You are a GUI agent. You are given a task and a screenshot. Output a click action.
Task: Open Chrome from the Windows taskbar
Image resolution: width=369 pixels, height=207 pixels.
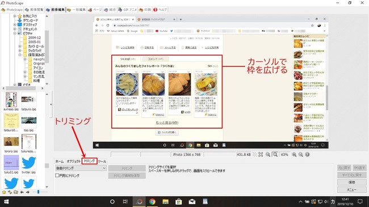click(152, 201)
